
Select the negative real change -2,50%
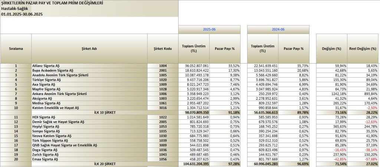point(363,108)
